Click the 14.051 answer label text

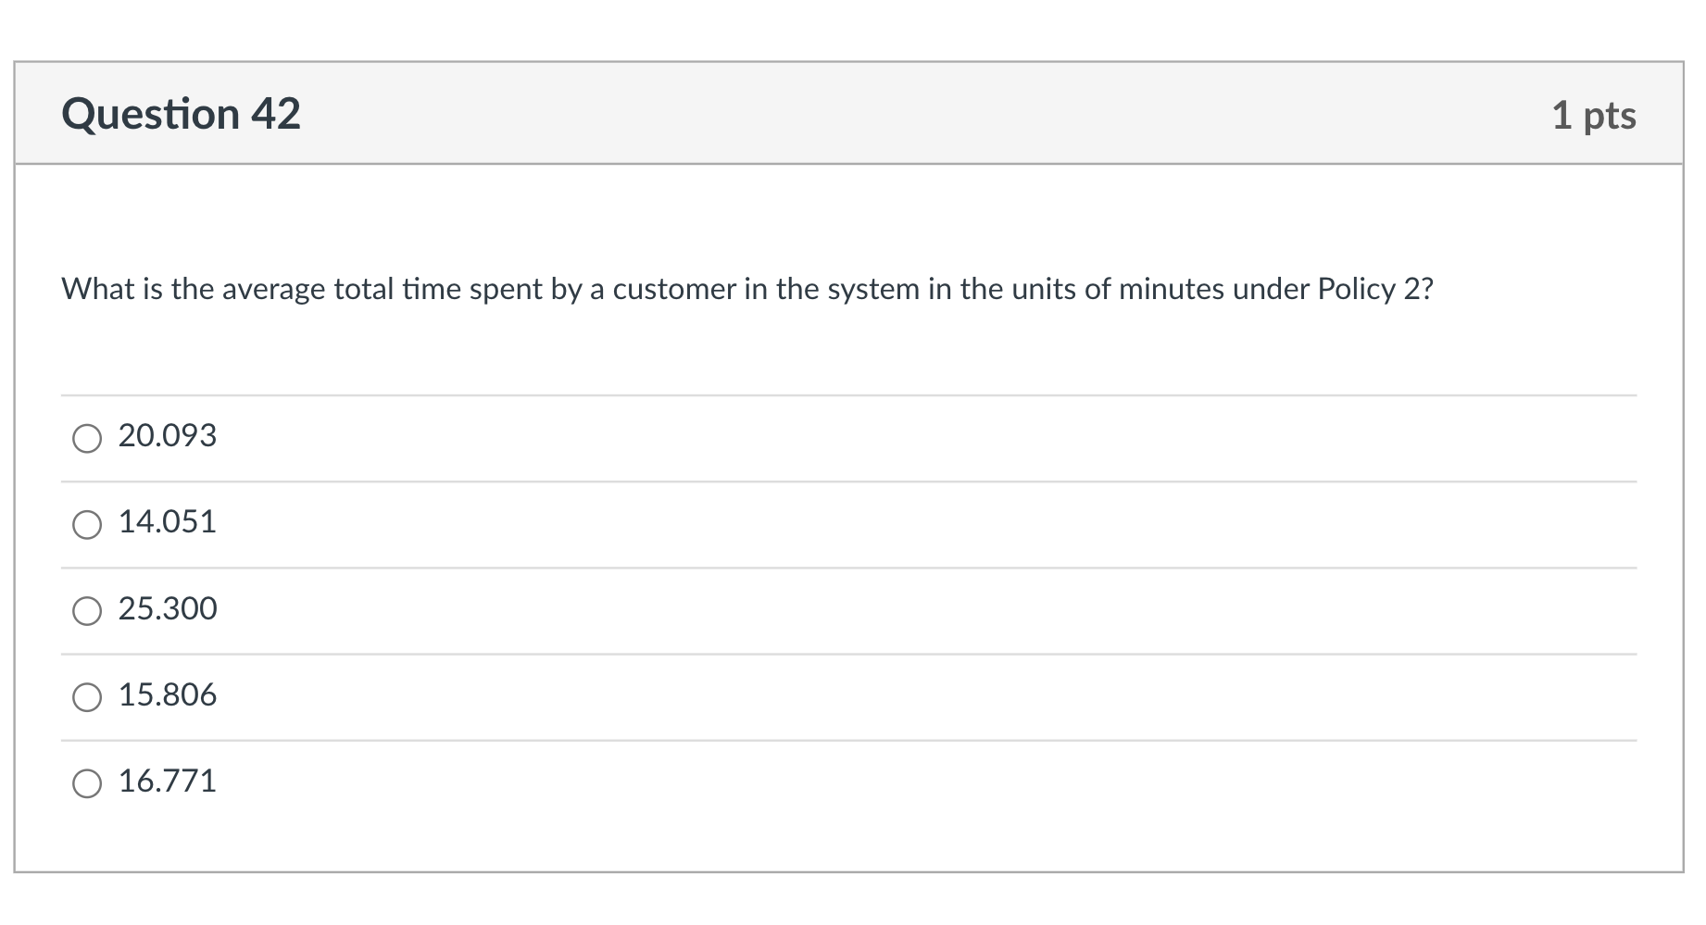168,522
